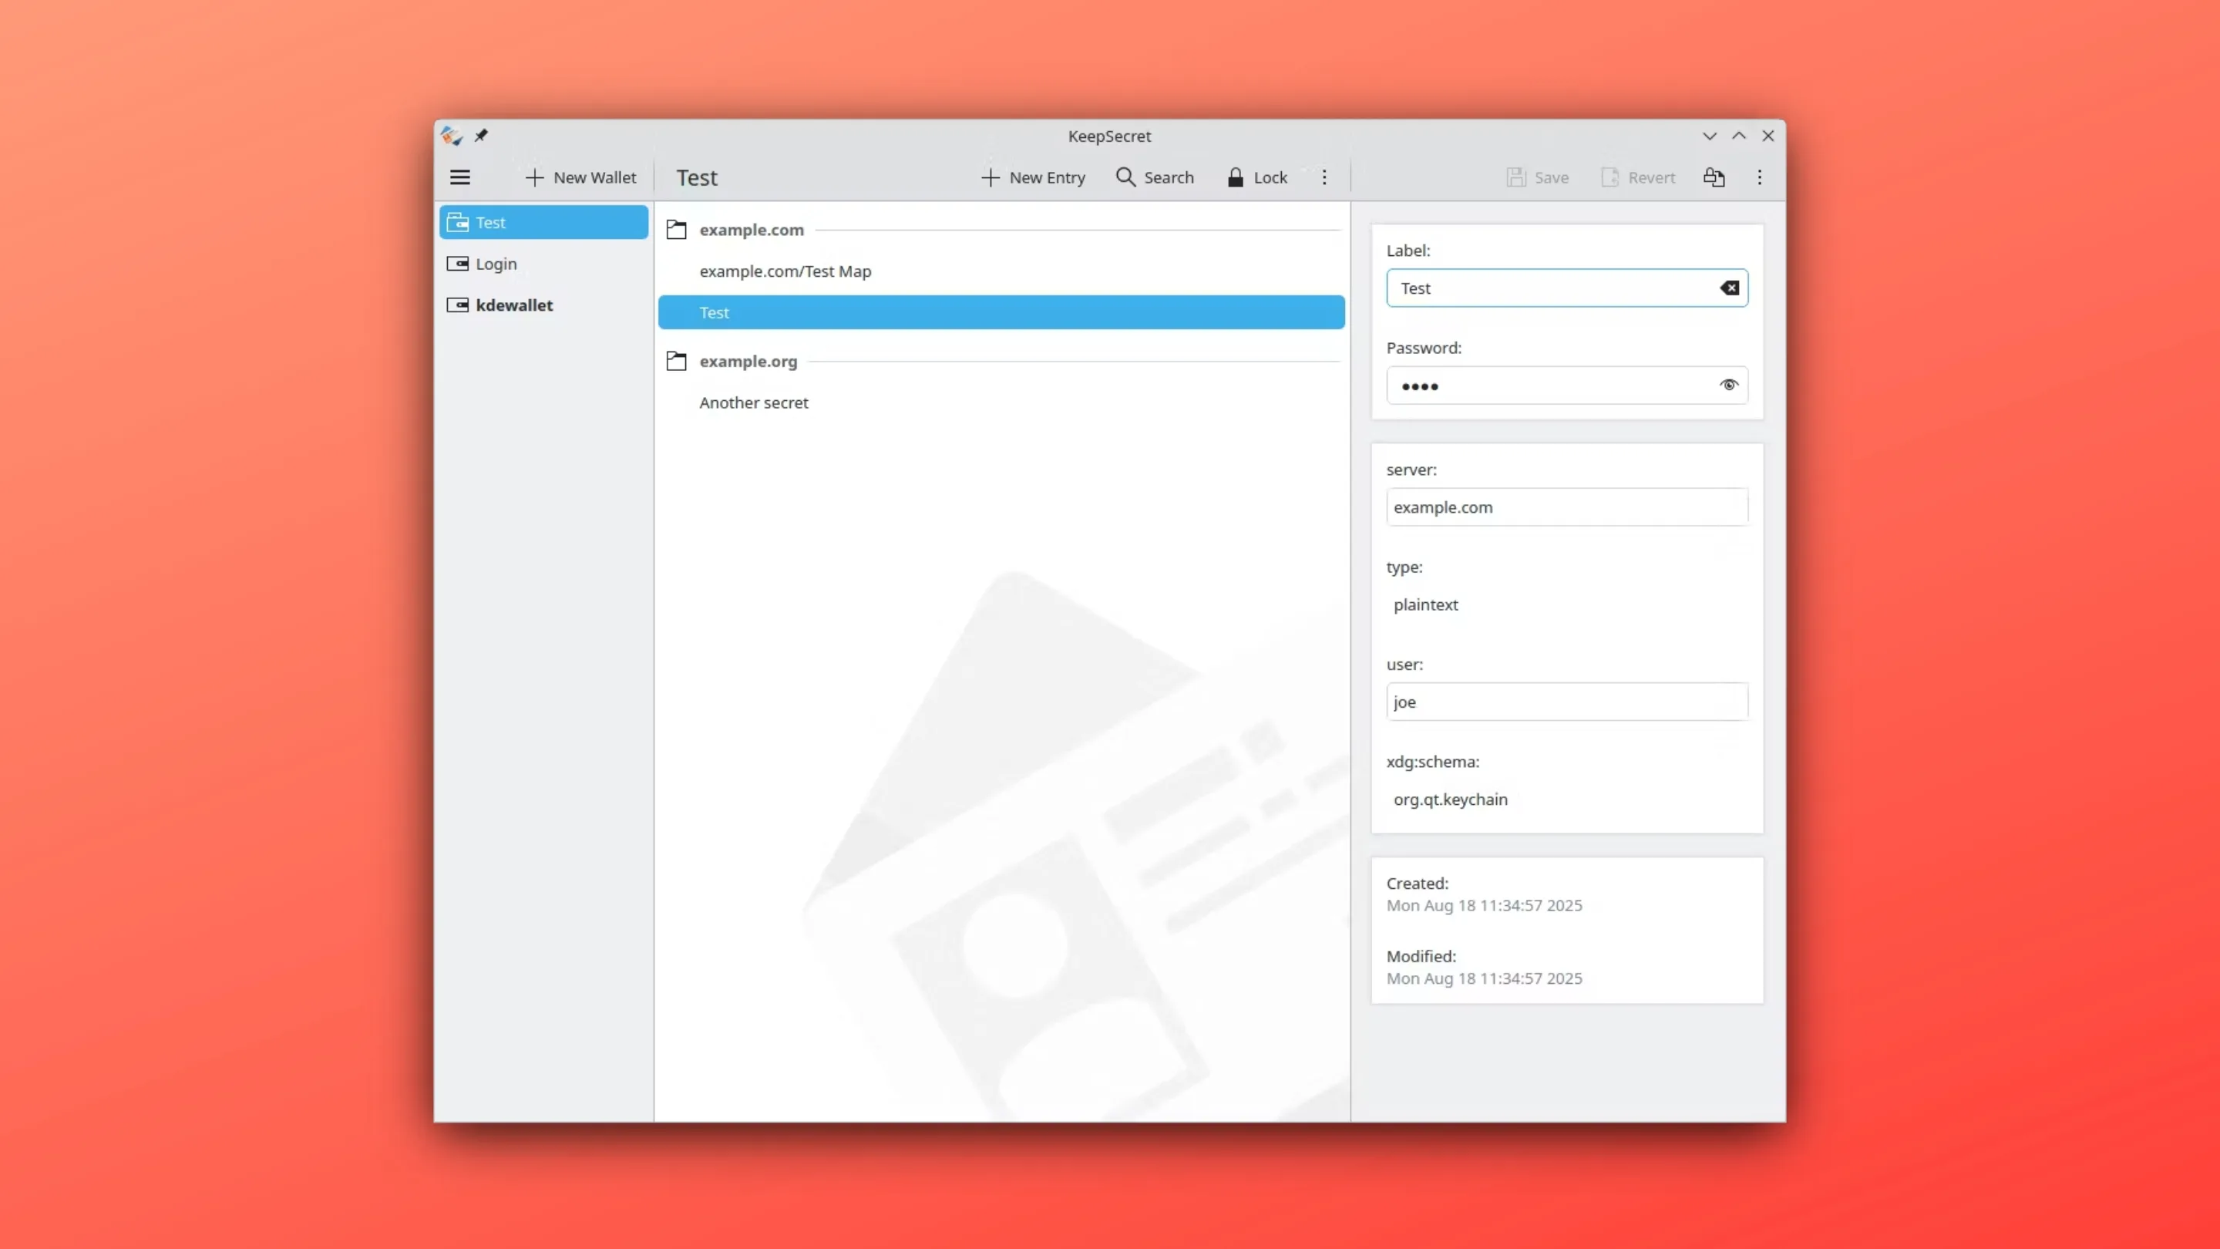Screen dimensions: 2220x1249
Task: Click the Login wallet icon
Action: click(x=458, y=264)
